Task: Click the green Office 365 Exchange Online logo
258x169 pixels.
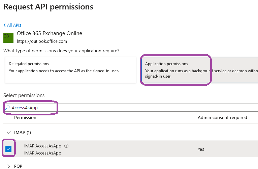Action: coord(8,37)
